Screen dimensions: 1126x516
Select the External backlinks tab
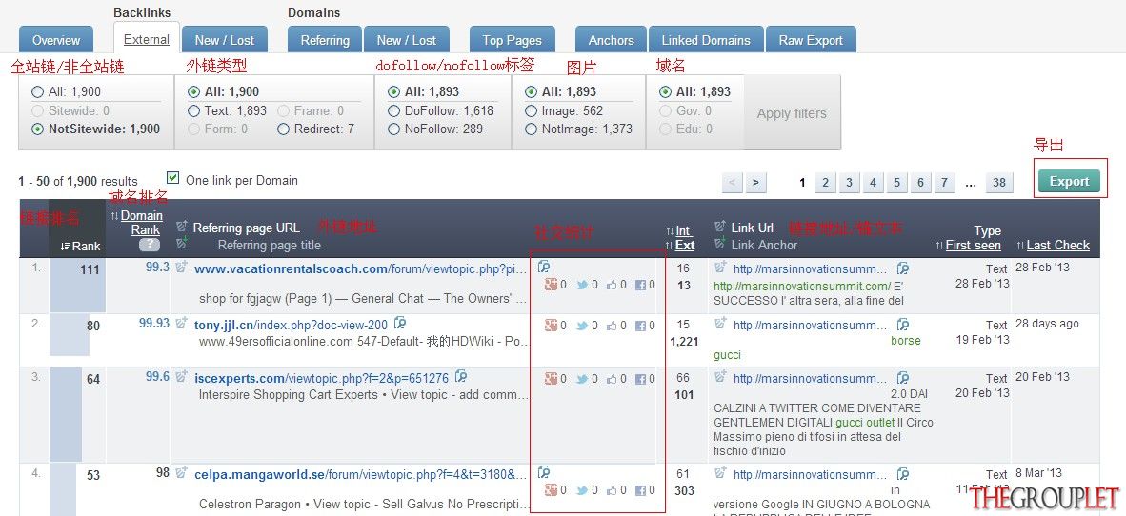click(146, 39)
